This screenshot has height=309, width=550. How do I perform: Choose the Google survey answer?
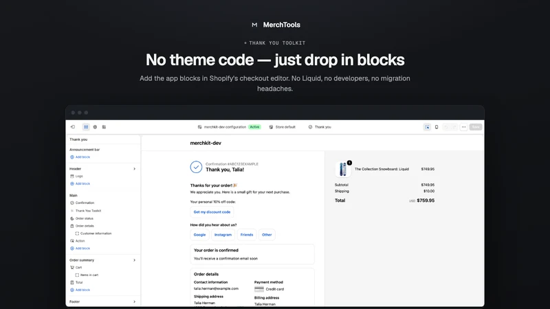pos(199,235)
